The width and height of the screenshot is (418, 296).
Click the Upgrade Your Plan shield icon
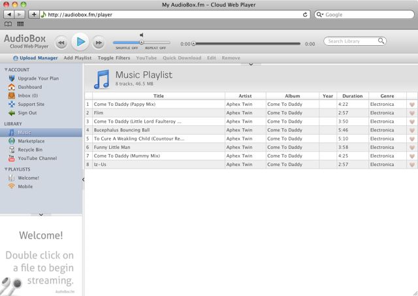click(x=12, y=78)
